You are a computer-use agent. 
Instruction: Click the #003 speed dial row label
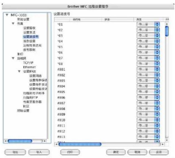coord(61,81)
